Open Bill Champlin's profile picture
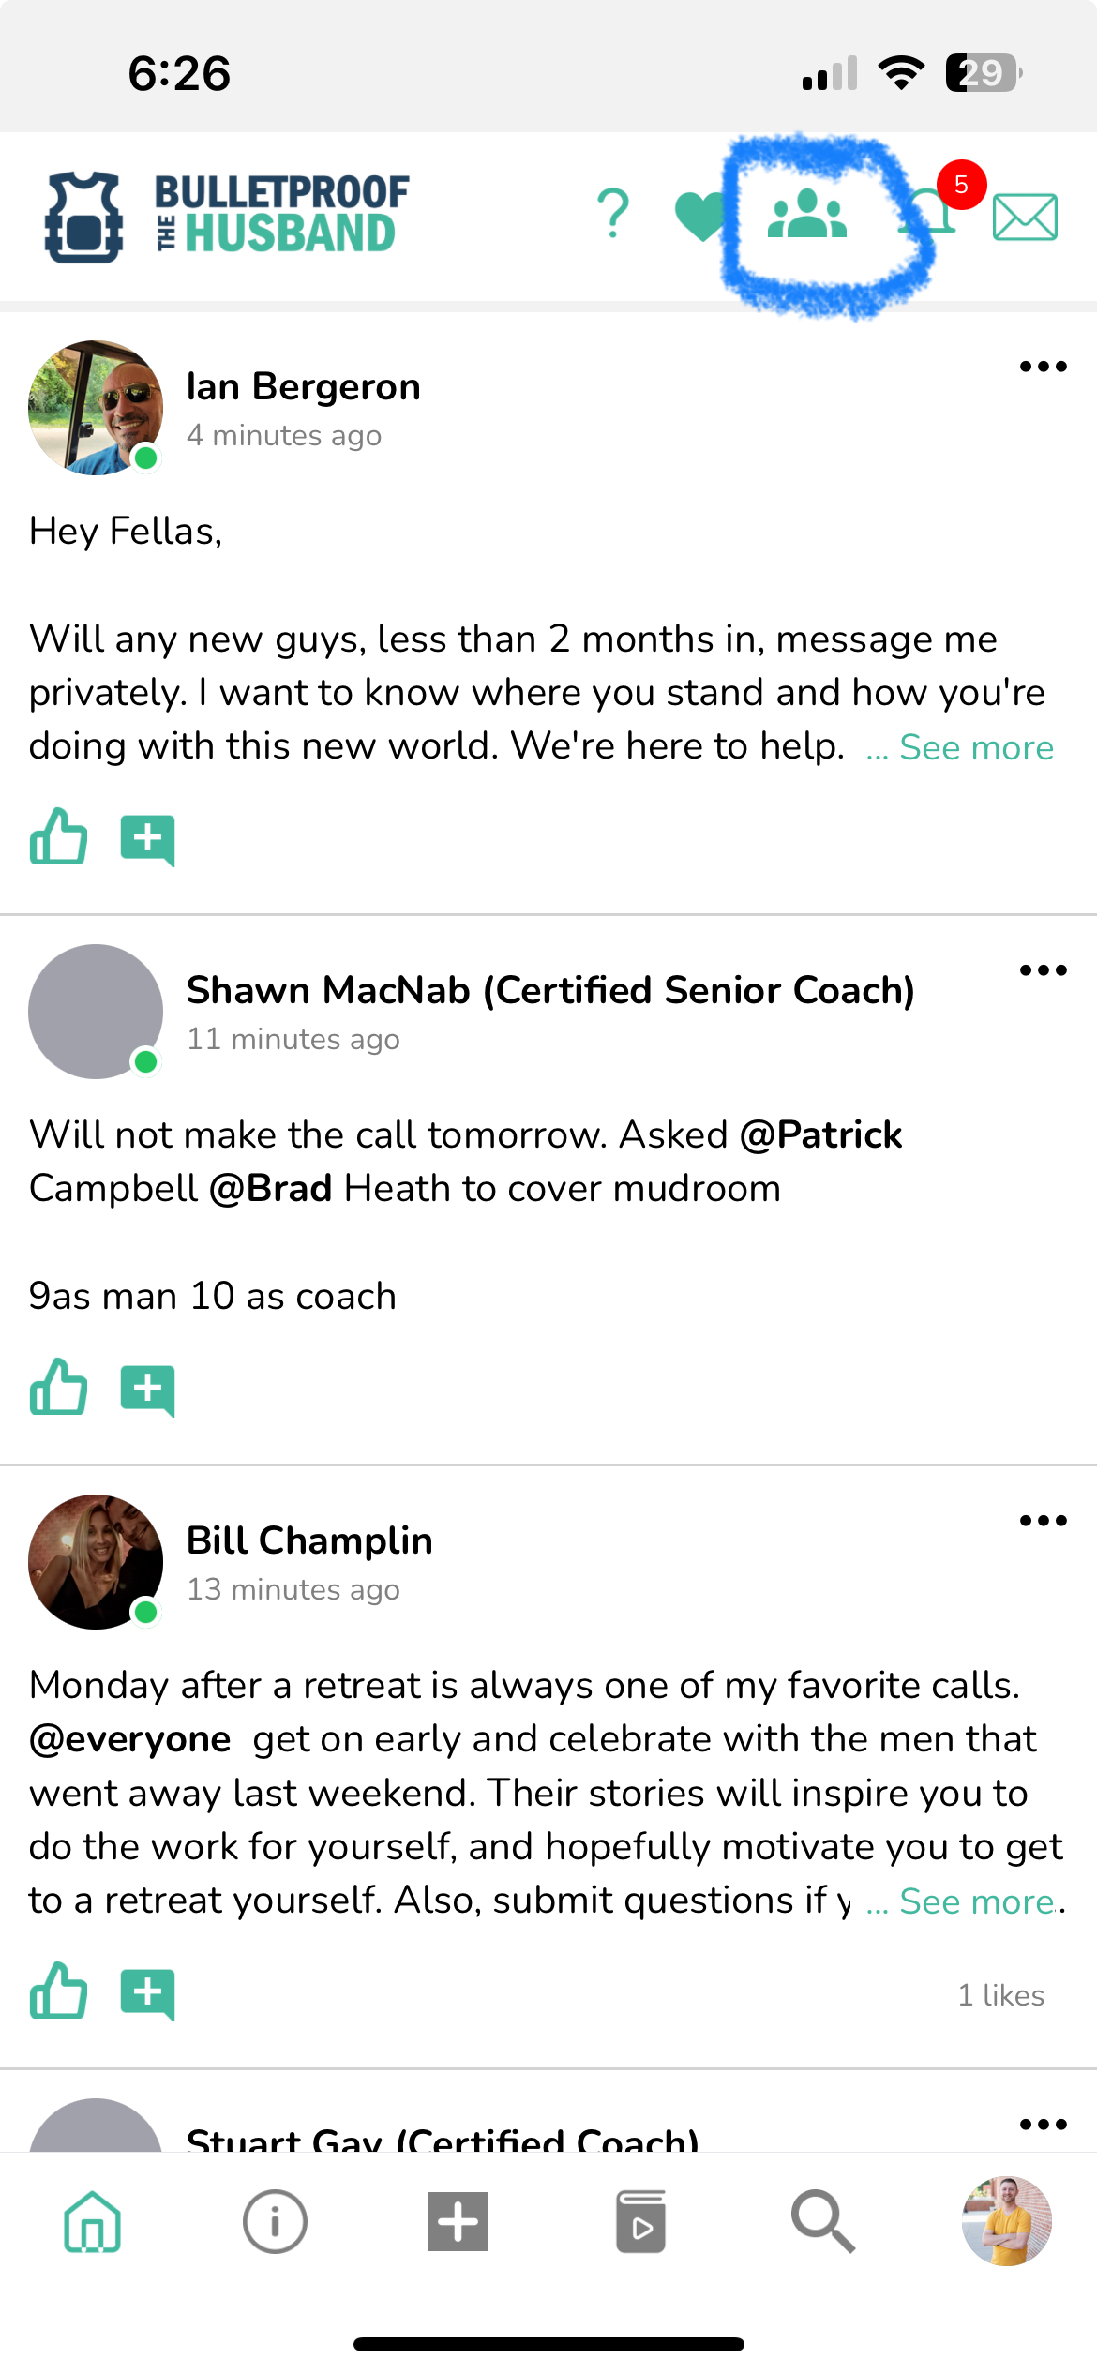Screen dimensions: 1097x2374 [x=96, y=1562]
